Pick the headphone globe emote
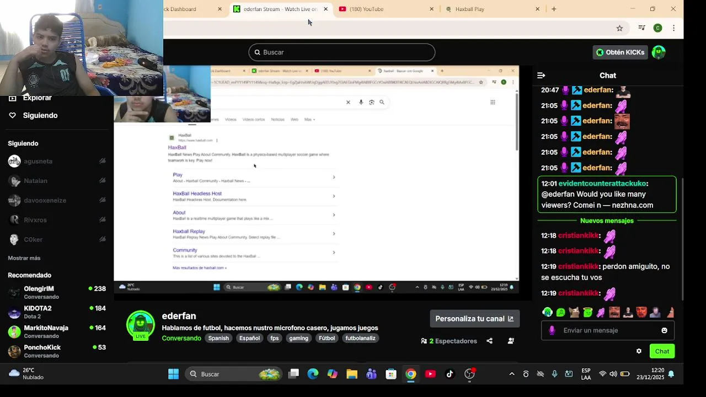Image resolution: width=706 pixels, height=397 pixels. point(547,313)
